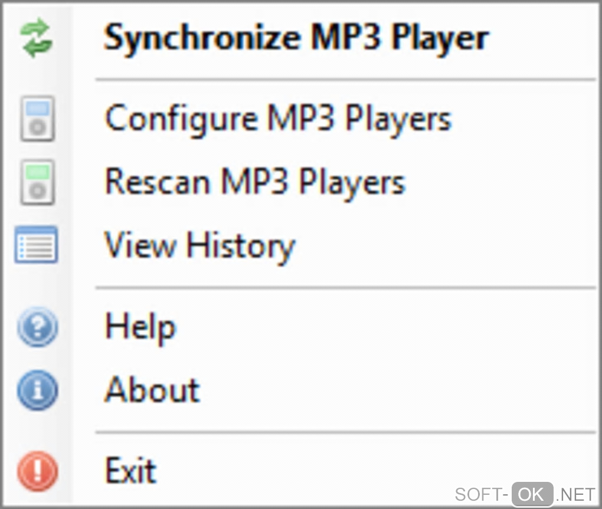Image resolution: width=602 pixels, height=509 pixels.
Task: Select the Help menu entry
Action: pyautogui.click(x=140, y=326)
